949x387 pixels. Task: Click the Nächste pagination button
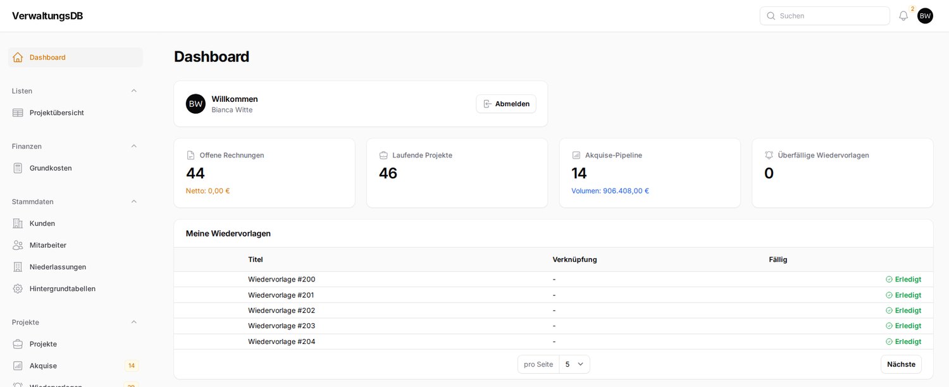tap(901, 364)
